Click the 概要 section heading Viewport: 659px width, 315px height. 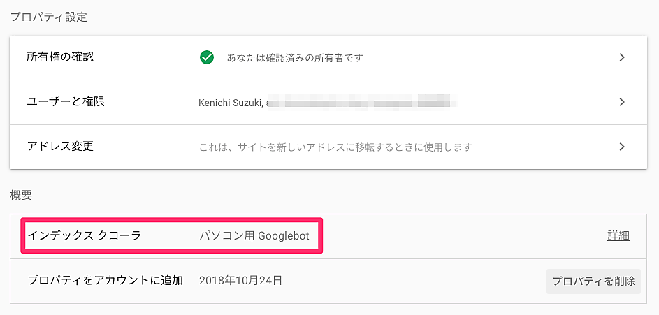pyautogui.click(x=21, y=195)
